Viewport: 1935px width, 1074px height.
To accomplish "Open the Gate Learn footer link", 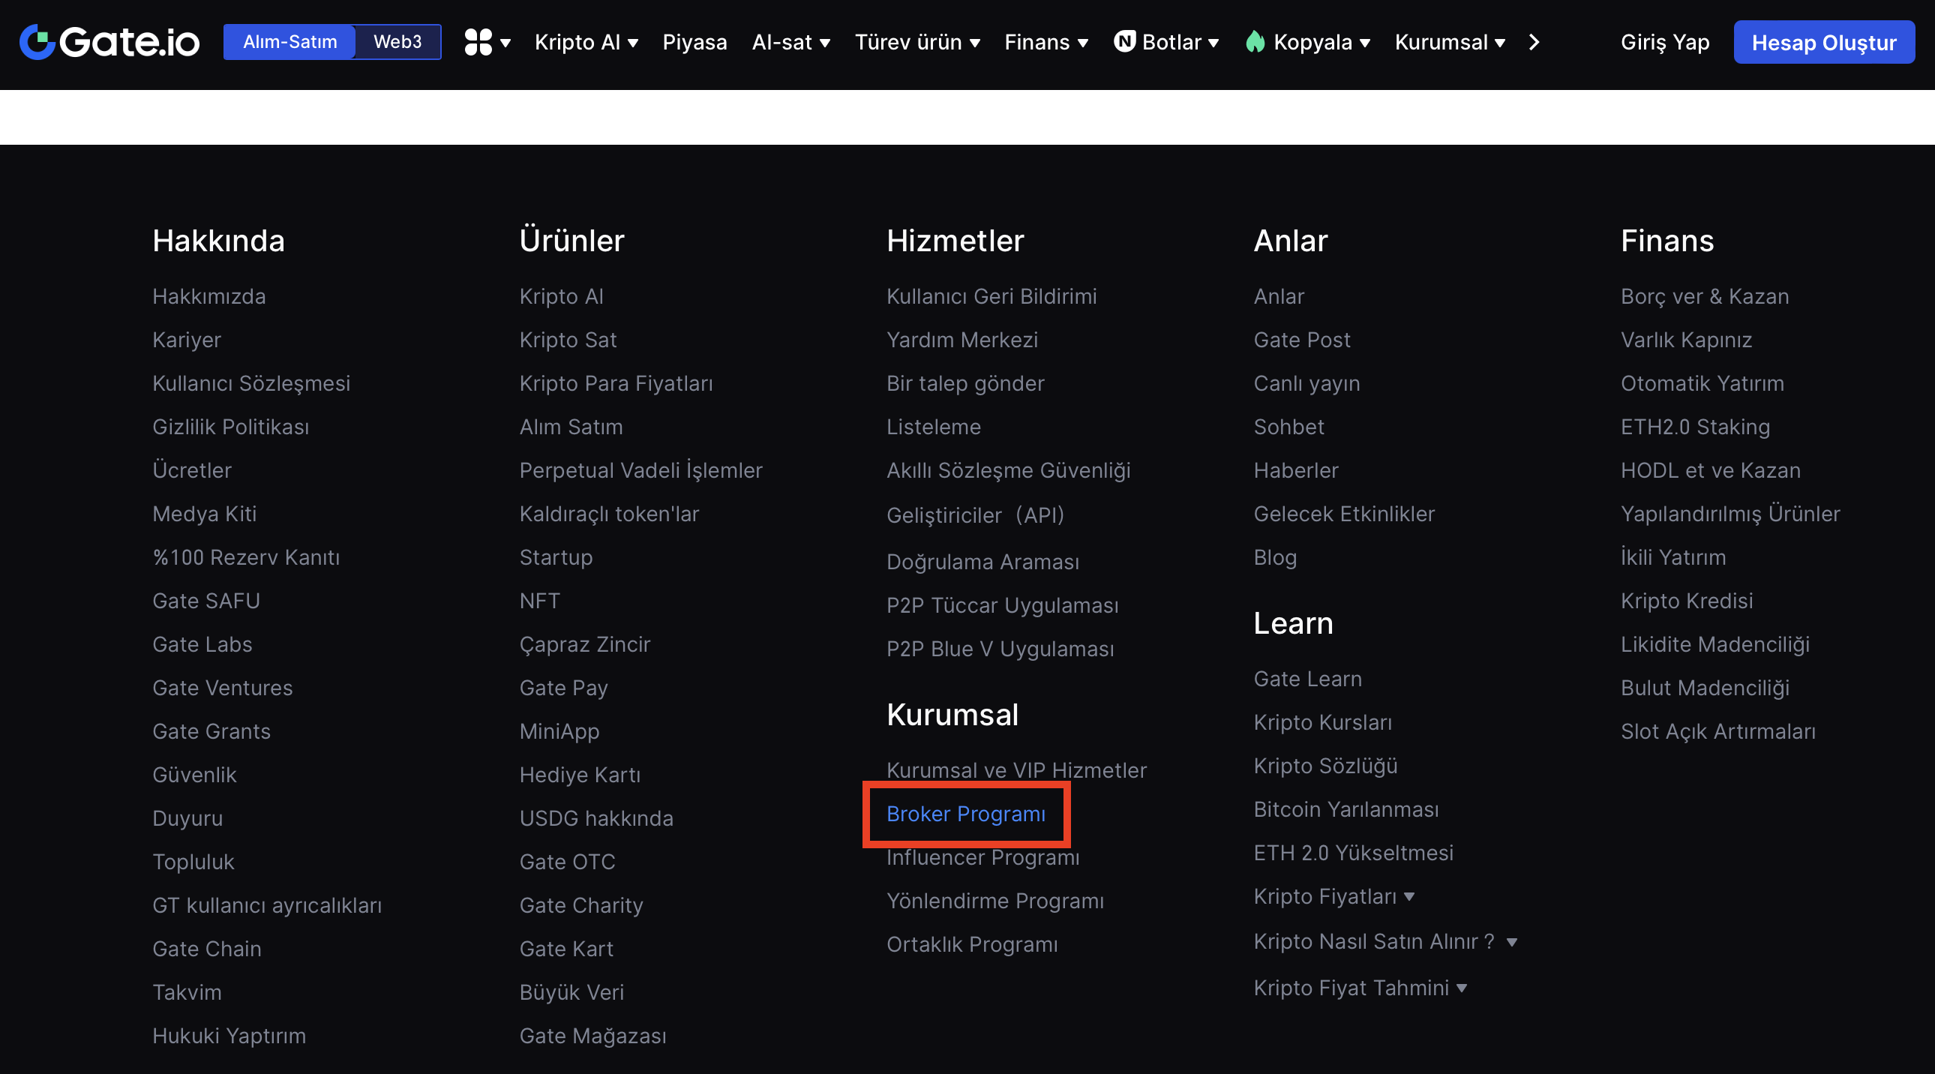I will tap(1307, 679).
